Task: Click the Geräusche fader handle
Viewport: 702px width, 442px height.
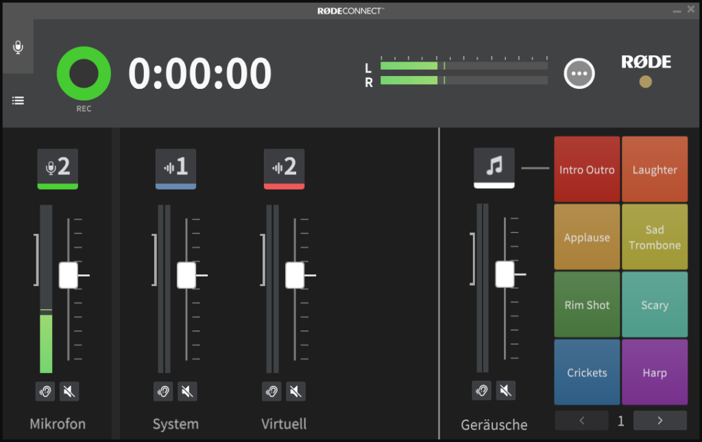Action: pyautogui.click(x=505, y=274)
